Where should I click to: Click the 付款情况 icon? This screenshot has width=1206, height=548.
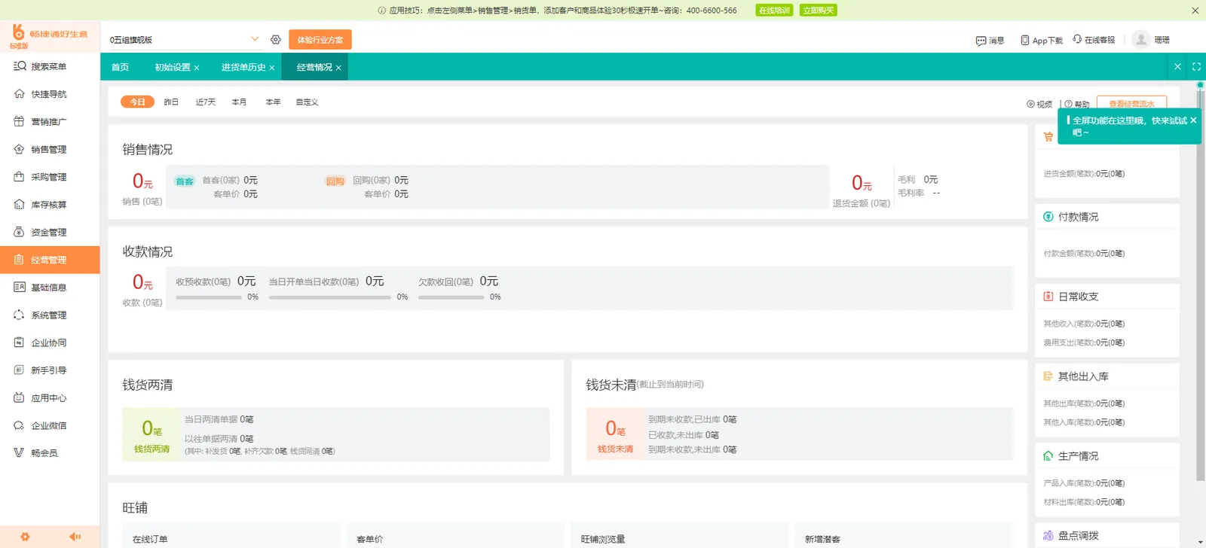1048,217
